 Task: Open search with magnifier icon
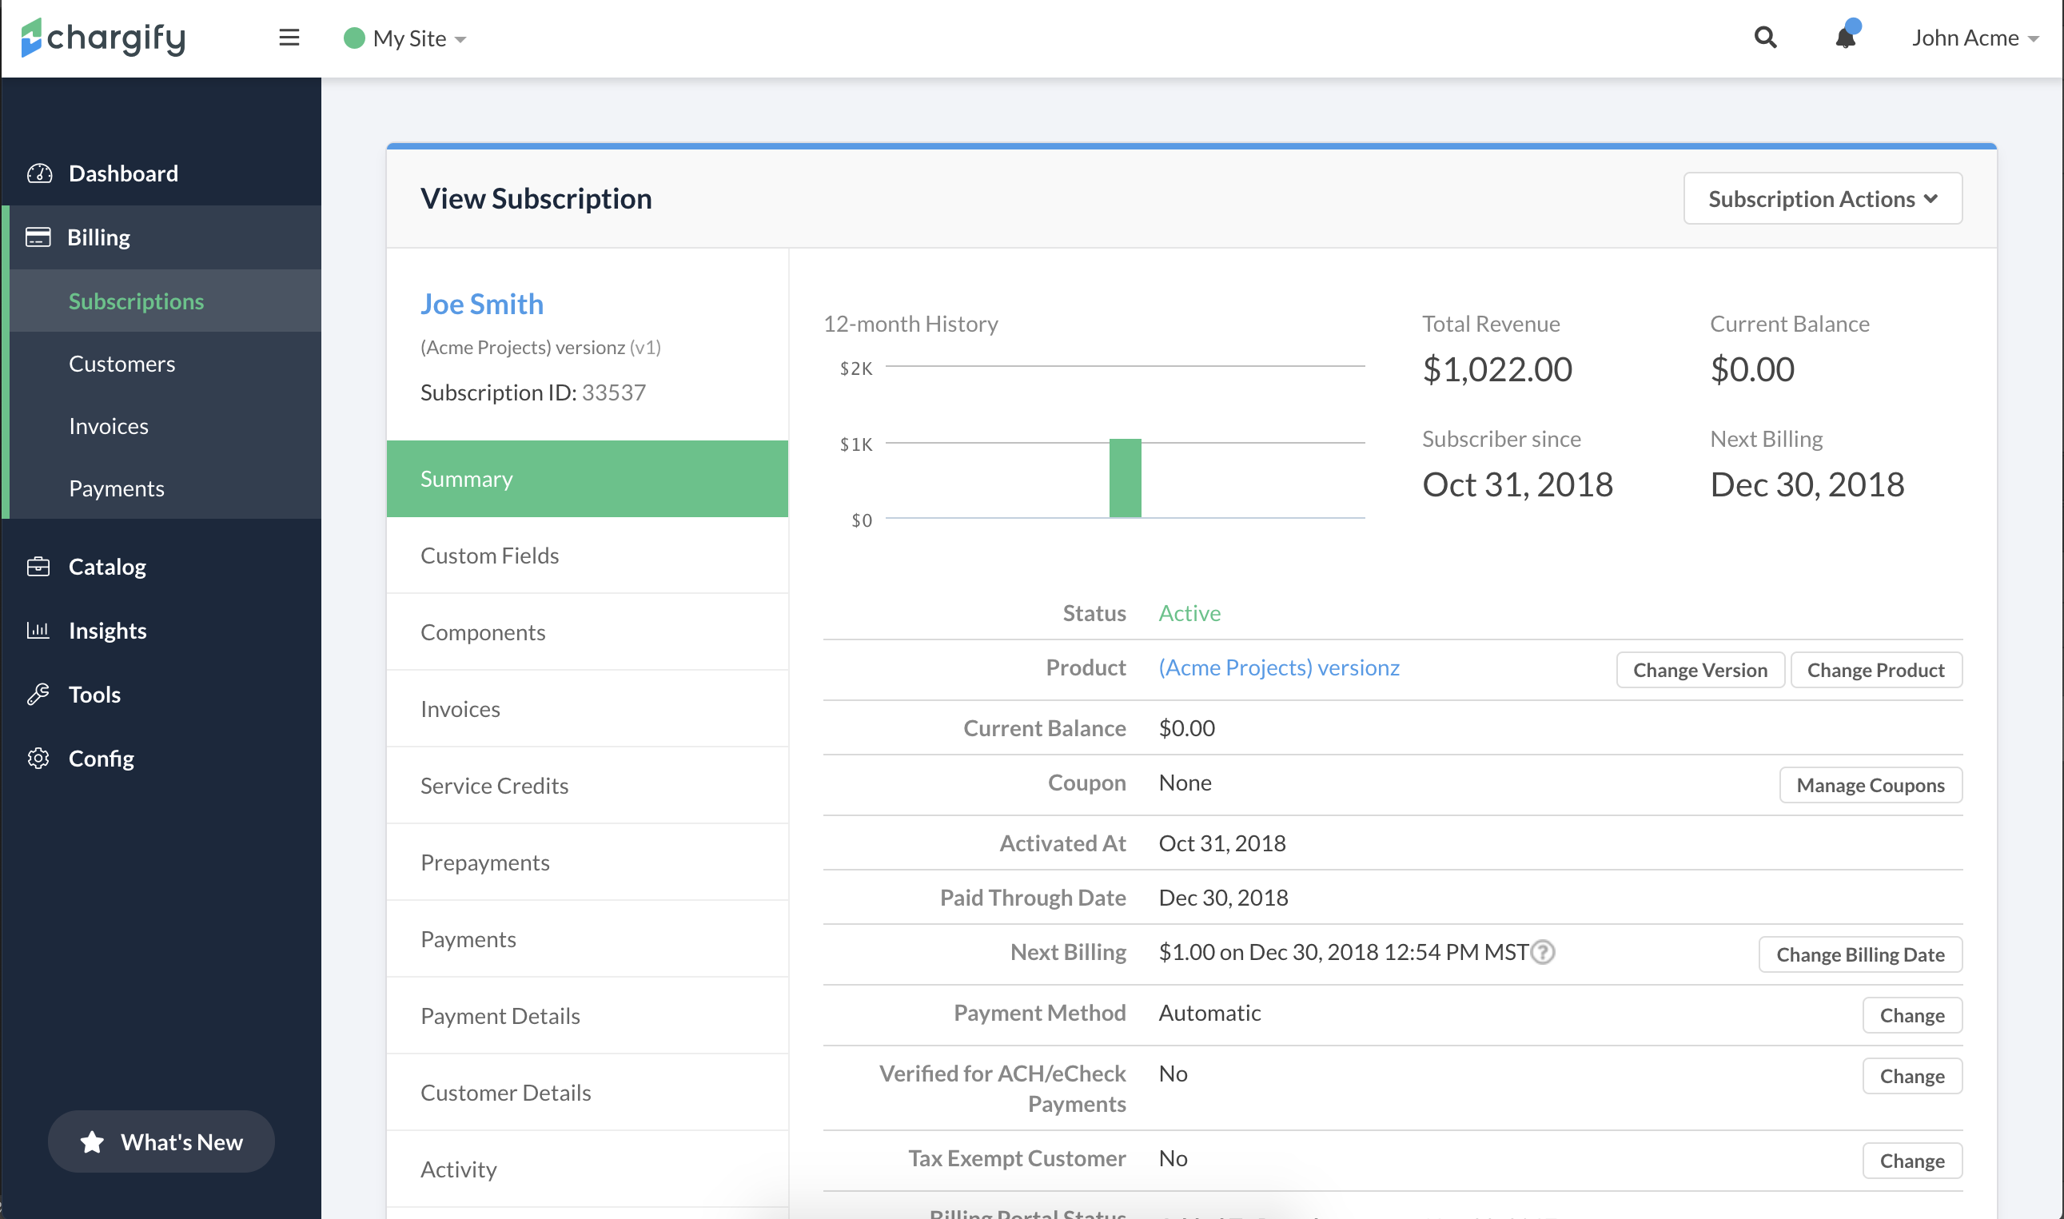tap(1765, 38)
